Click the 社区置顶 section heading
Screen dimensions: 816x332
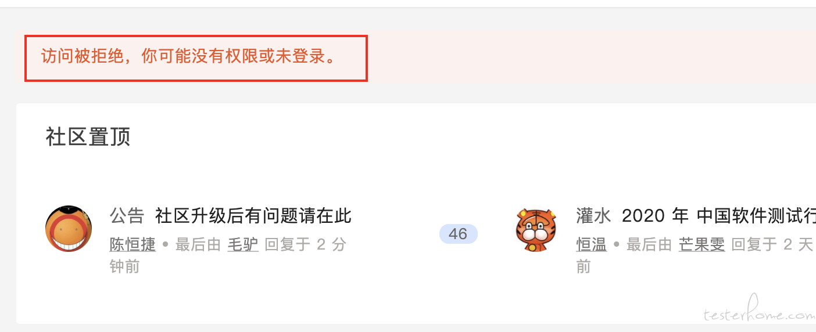pyautogui.click(x=88, y=138)
